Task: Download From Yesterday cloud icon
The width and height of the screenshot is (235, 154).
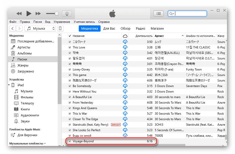Action: 125,103
